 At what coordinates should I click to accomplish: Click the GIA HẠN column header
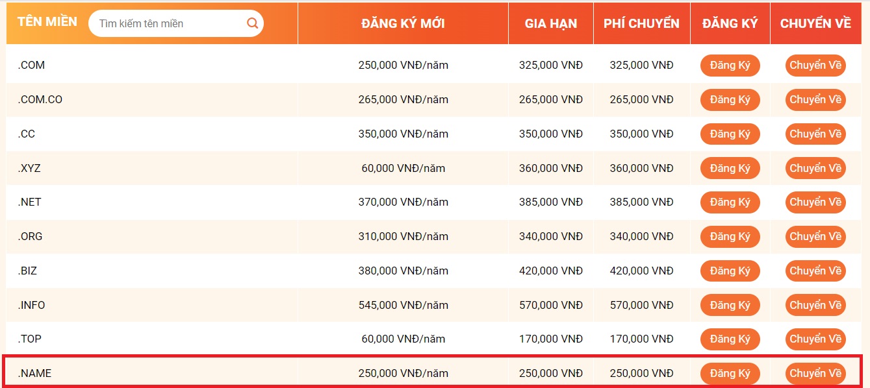551,23
